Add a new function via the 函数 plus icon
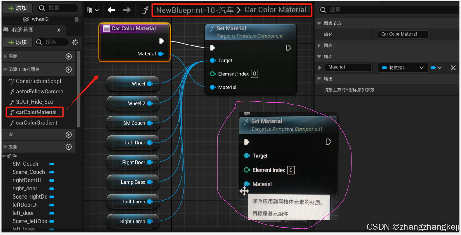461x235 pixels. 69,70
